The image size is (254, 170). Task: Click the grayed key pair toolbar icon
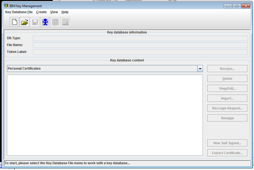[x=55, y=22]
